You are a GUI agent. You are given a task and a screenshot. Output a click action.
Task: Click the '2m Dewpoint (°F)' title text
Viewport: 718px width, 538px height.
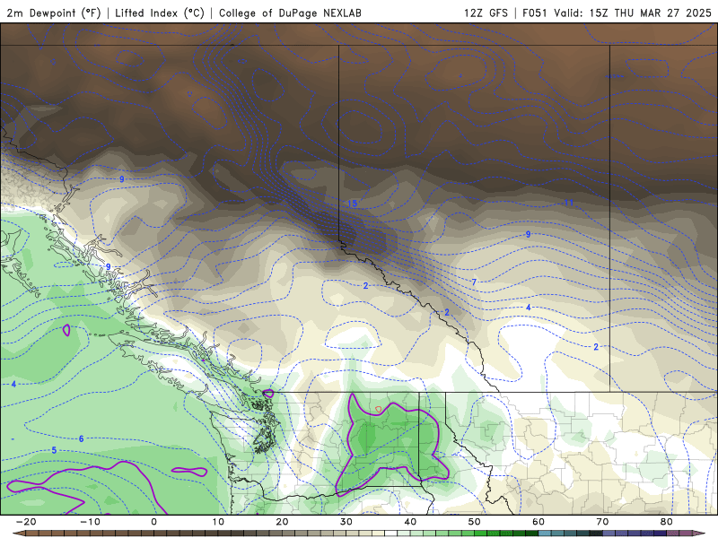coord(54,13)
